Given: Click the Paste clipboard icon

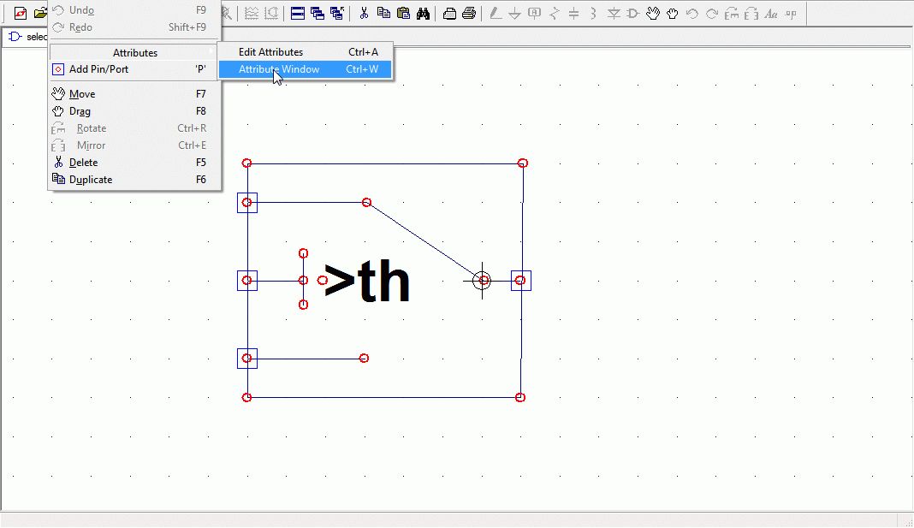Looking at the screenshot, I should pyautogui.click(x=403, y=13).
